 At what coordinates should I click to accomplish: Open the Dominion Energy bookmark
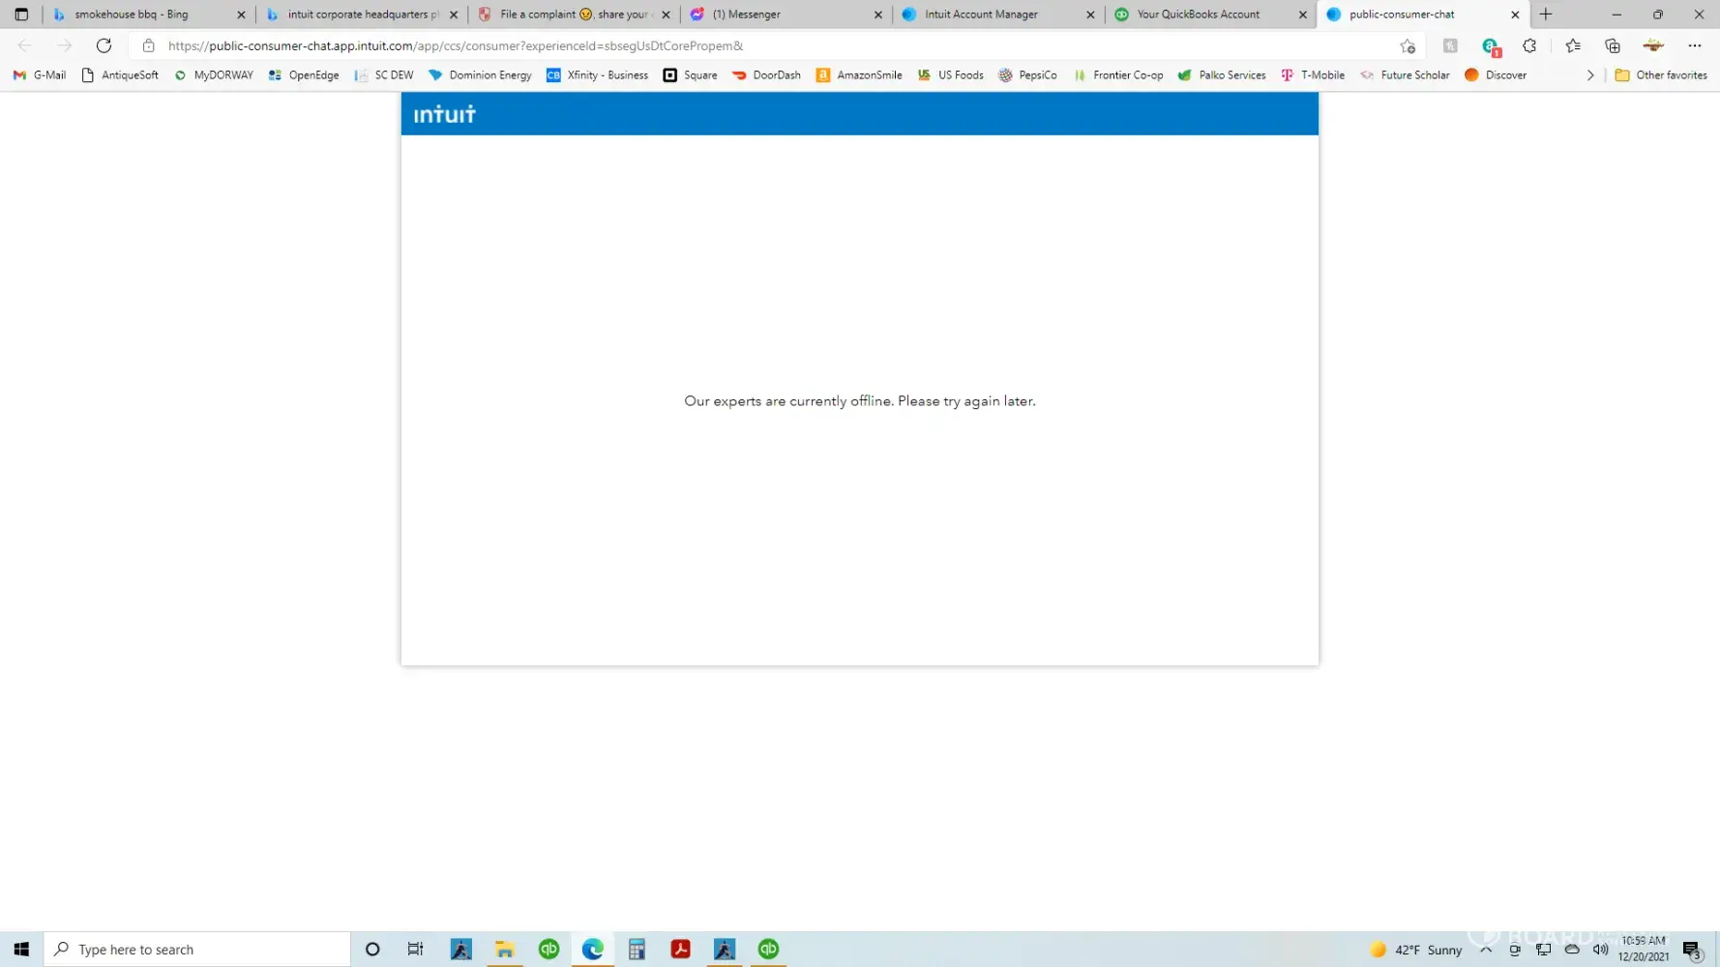[x=480, y=75]
